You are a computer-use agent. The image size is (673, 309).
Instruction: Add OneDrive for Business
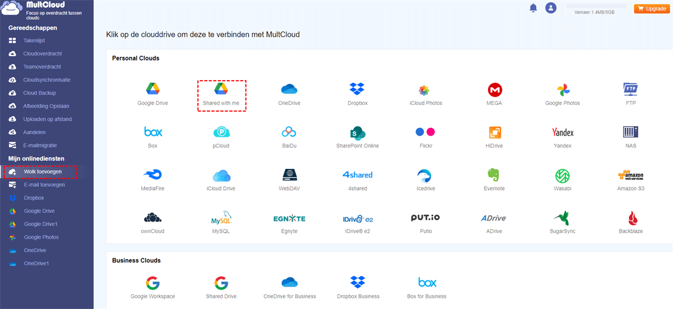tap(289, 287)
